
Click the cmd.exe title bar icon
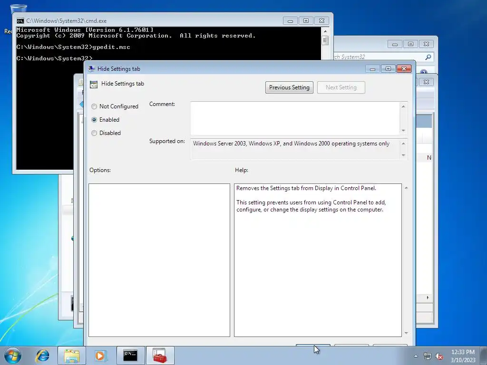coord(20,21)
